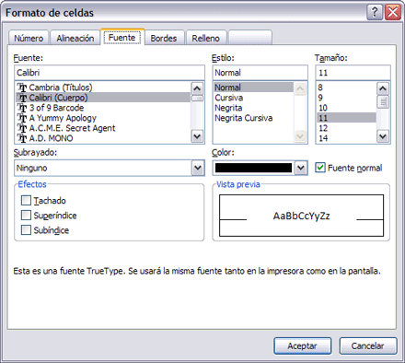Click TrueType icon next to A Yummy Apology
Screen dimensions: 405x363
point(22,118)
